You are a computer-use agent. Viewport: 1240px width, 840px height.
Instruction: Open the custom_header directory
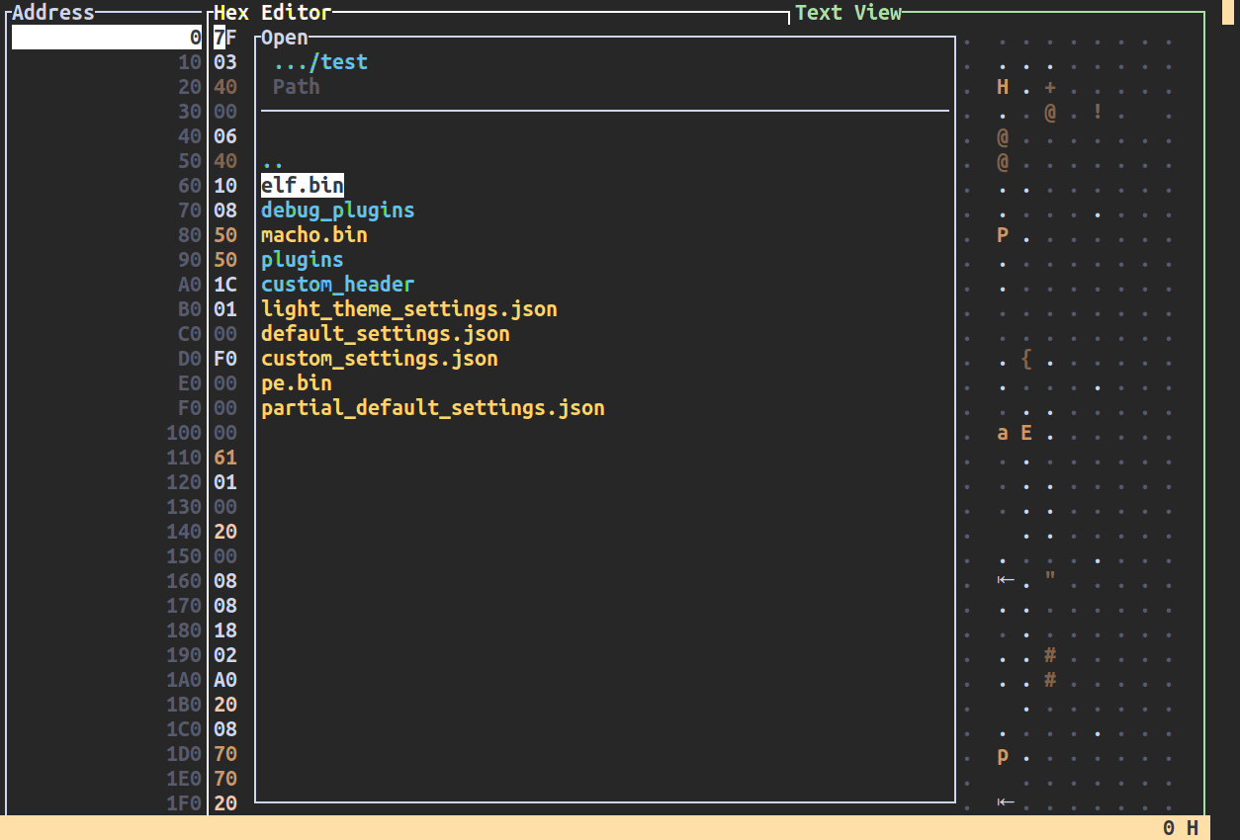pyautogui.click(x=337, y=285)
